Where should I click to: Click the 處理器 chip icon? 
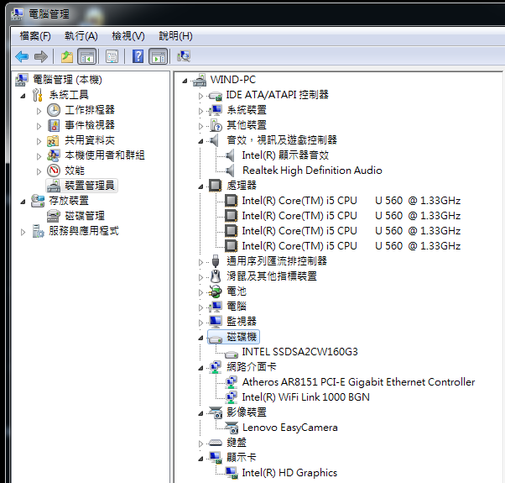215,186
